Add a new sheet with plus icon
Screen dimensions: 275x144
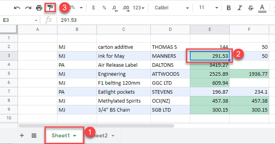pyautogui.click(x=22, y=135)
